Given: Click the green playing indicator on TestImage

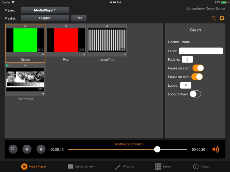Looking at the screenshot, I should (7, 65).
